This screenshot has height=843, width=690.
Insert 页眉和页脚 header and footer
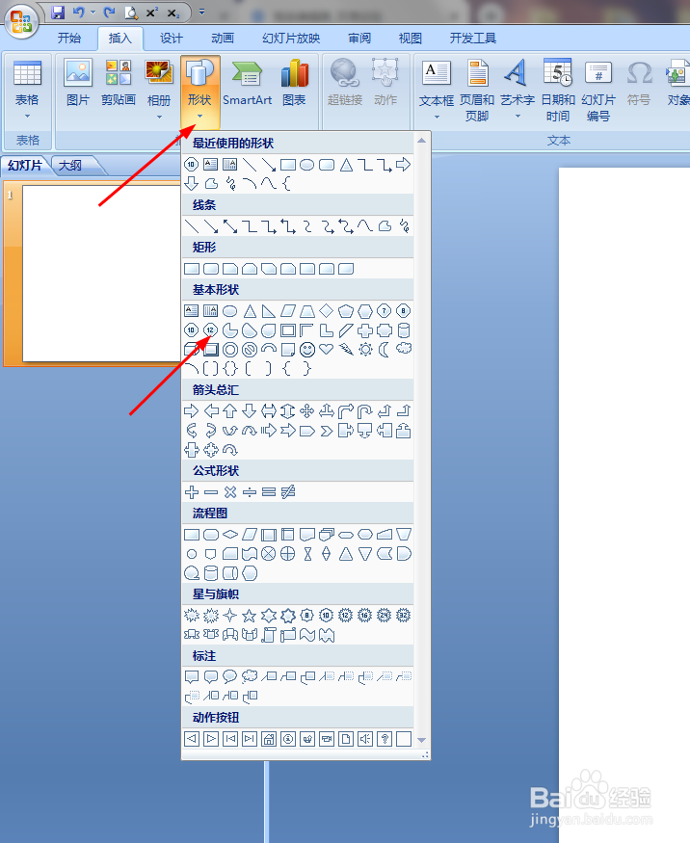point(476,91)
